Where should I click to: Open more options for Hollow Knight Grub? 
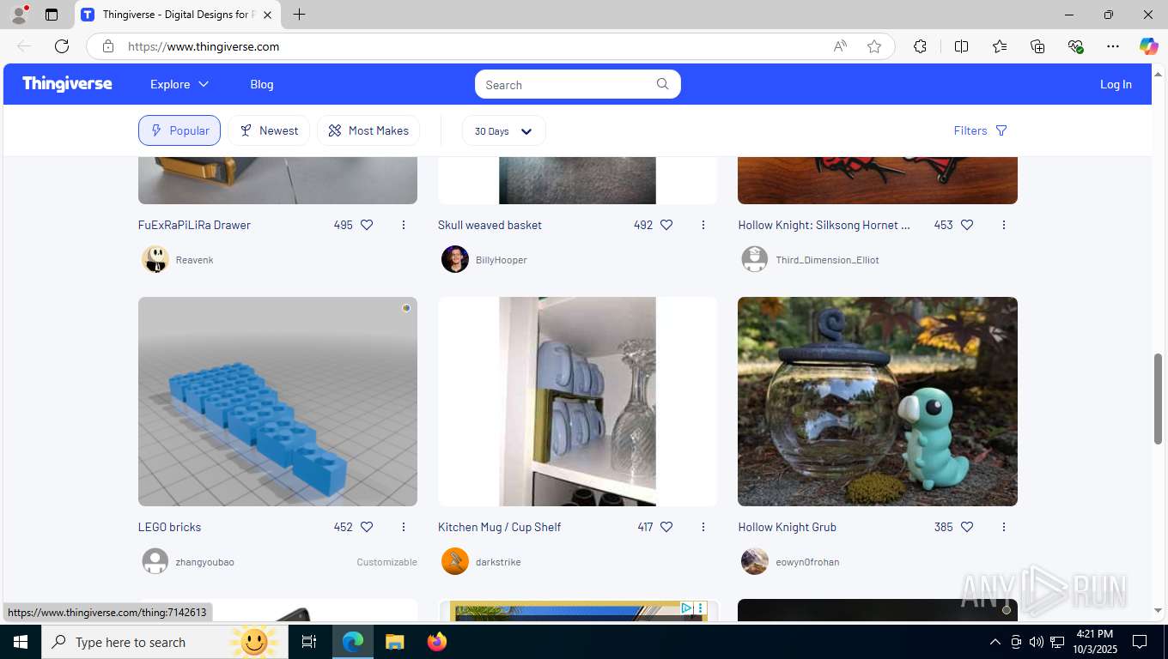1004,527
